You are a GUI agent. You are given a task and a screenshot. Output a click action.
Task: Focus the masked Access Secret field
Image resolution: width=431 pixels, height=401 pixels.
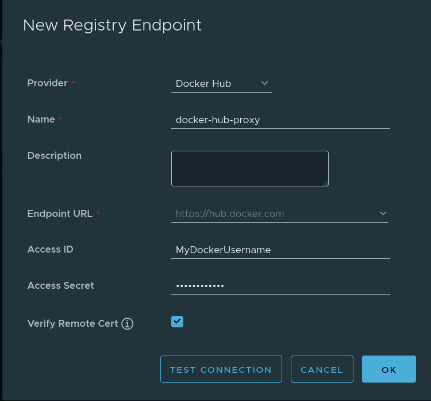click(280, 285)
